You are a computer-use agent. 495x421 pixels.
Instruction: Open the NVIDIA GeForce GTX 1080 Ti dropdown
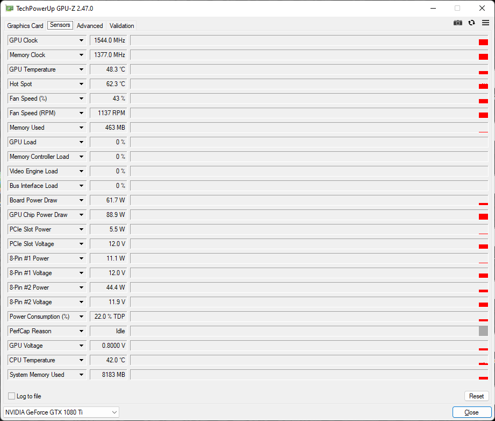click(x=61, y=412)
